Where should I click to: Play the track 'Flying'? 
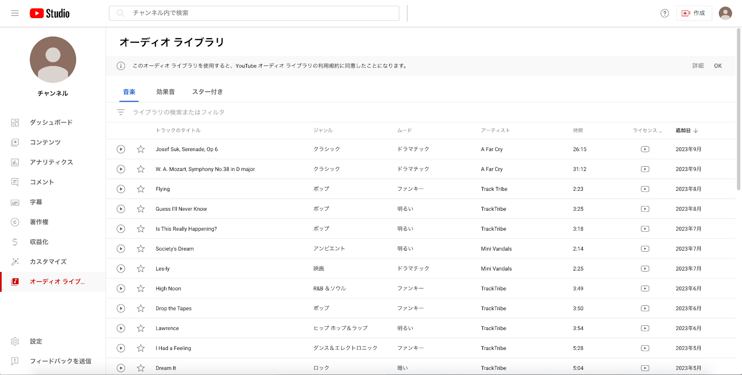(121, 189)
